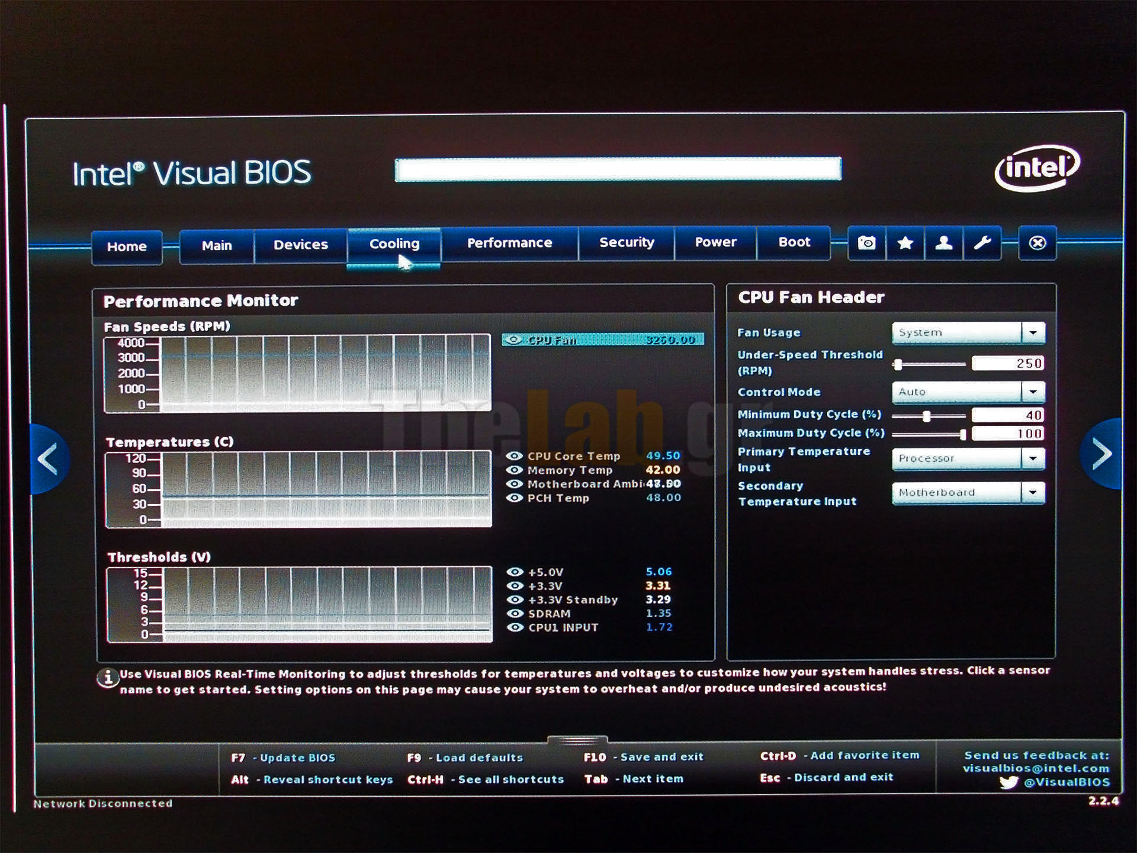This screenshot has width=1137, height=853.
Task: Go to next page with right arrow
Action: (1101, 454)
